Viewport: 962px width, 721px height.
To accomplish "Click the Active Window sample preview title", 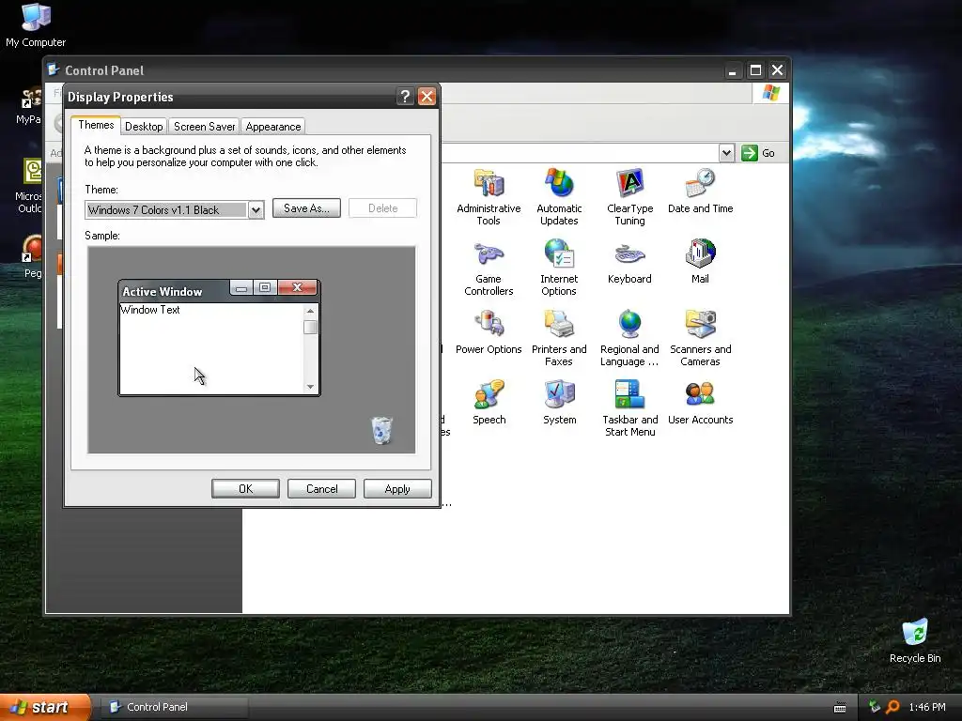I will [x=162, y=292].
